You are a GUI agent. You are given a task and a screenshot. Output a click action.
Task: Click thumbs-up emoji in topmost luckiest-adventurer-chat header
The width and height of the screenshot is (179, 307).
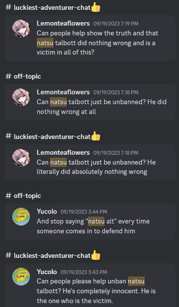96,7
